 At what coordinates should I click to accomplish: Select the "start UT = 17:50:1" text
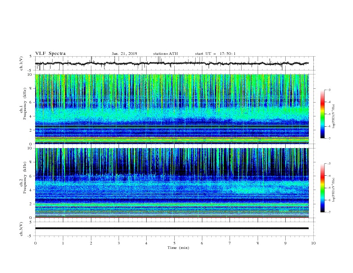(215, 54)
